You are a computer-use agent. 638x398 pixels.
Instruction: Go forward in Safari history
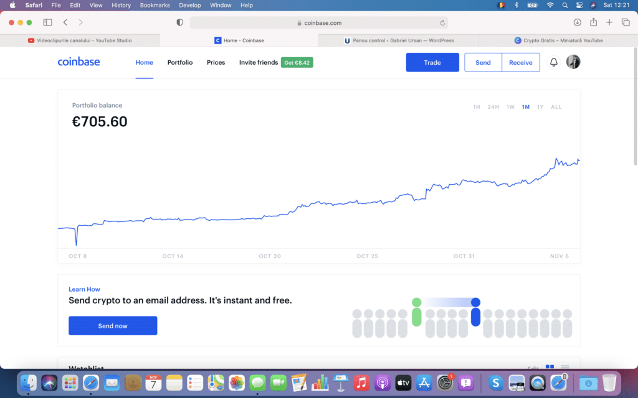(x=80, y=22)
